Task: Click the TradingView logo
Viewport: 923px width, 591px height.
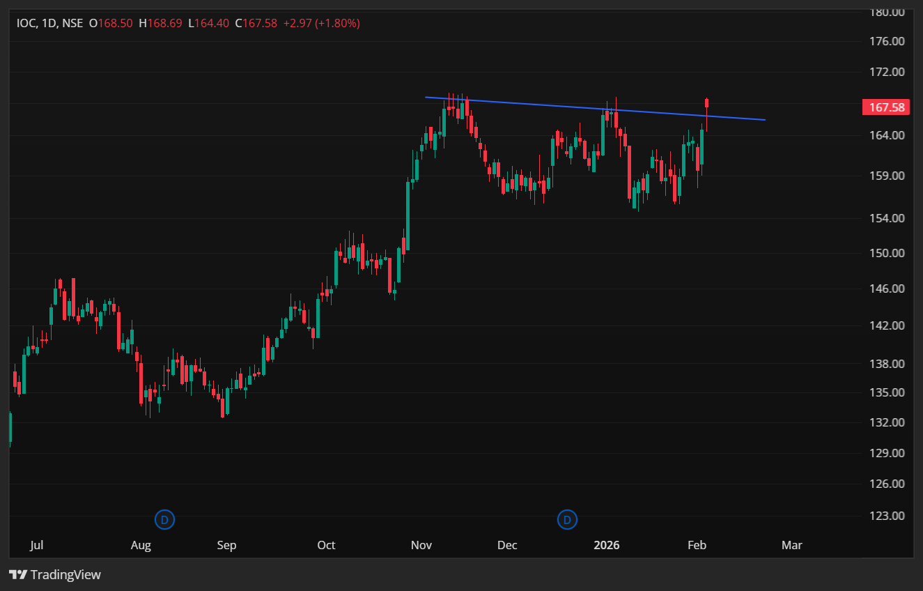Action: click(x=55, y=575)
